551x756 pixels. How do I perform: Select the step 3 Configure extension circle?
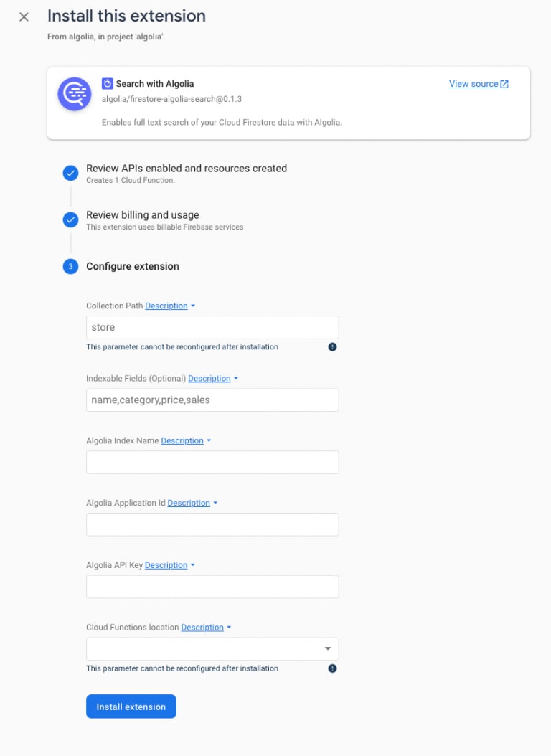(70, 266)
